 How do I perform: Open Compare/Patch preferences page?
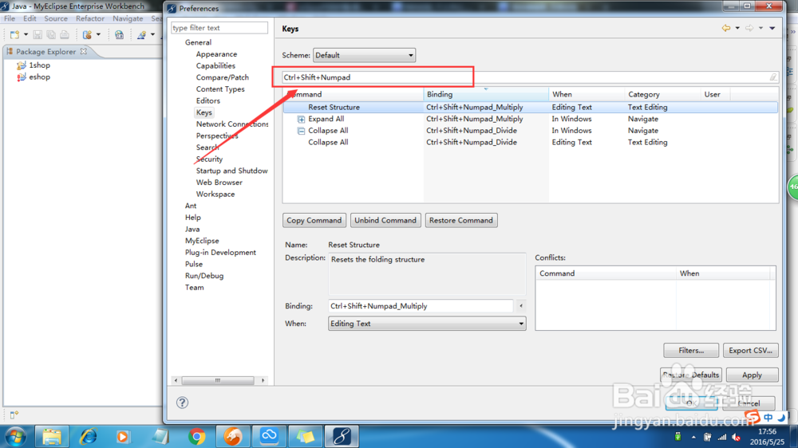pyautogui.click(x=223, y=77)
